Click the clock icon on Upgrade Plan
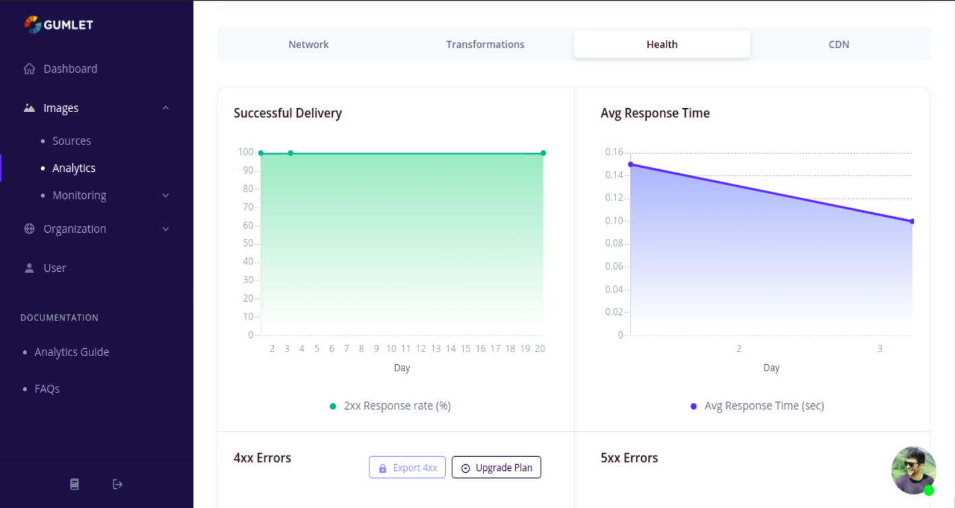 pyautogui.click(x=466, y=468)
